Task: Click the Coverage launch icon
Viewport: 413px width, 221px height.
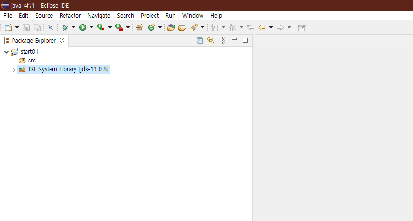Action: click(101, 27)
